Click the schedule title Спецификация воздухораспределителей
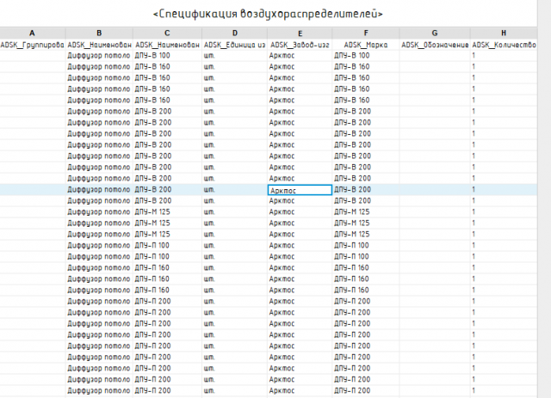This screenshot has height=398, width=551. tap(268, 15)
